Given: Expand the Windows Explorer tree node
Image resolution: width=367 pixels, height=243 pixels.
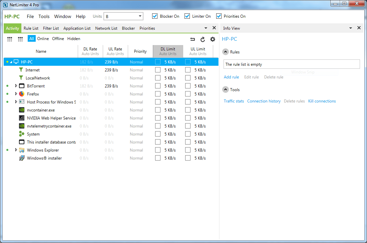Looking at the screenshot, I should (16, 150).
